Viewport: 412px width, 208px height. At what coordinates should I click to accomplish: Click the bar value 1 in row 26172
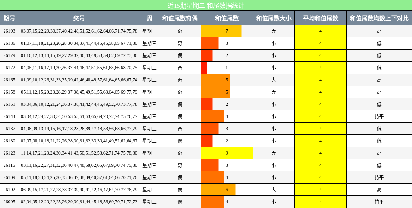pos(227,68)
